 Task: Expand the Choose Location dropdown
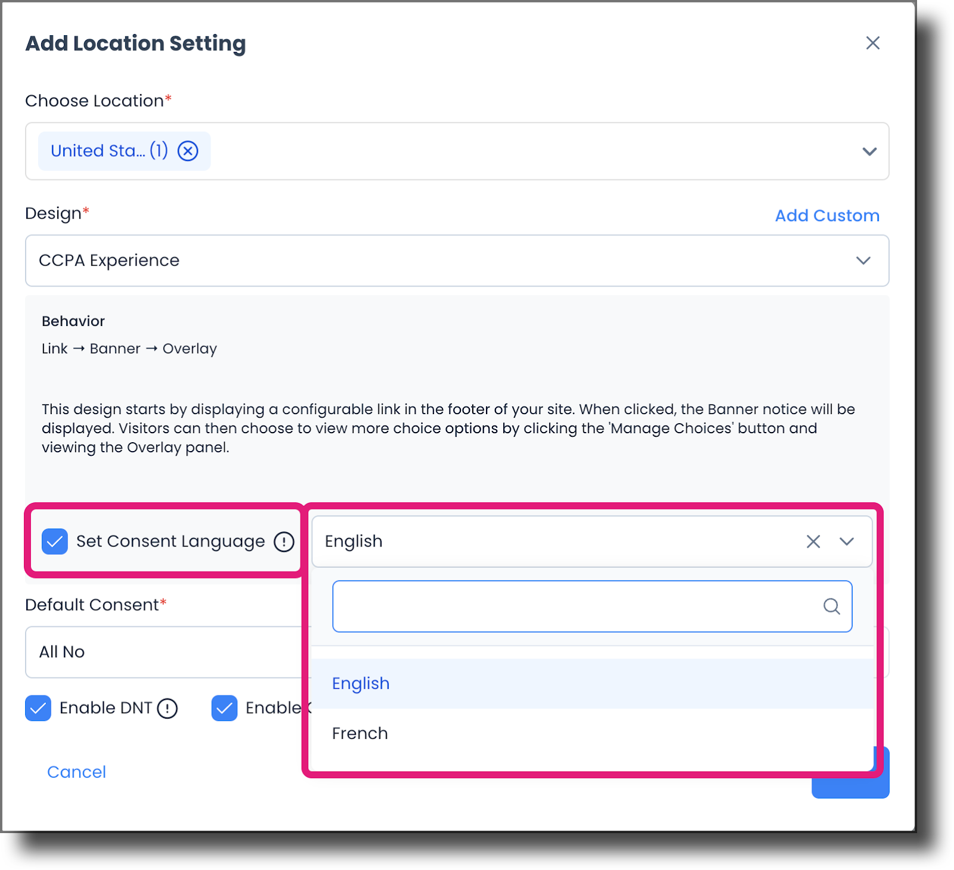pyautogui.click(x=869, y=151)
